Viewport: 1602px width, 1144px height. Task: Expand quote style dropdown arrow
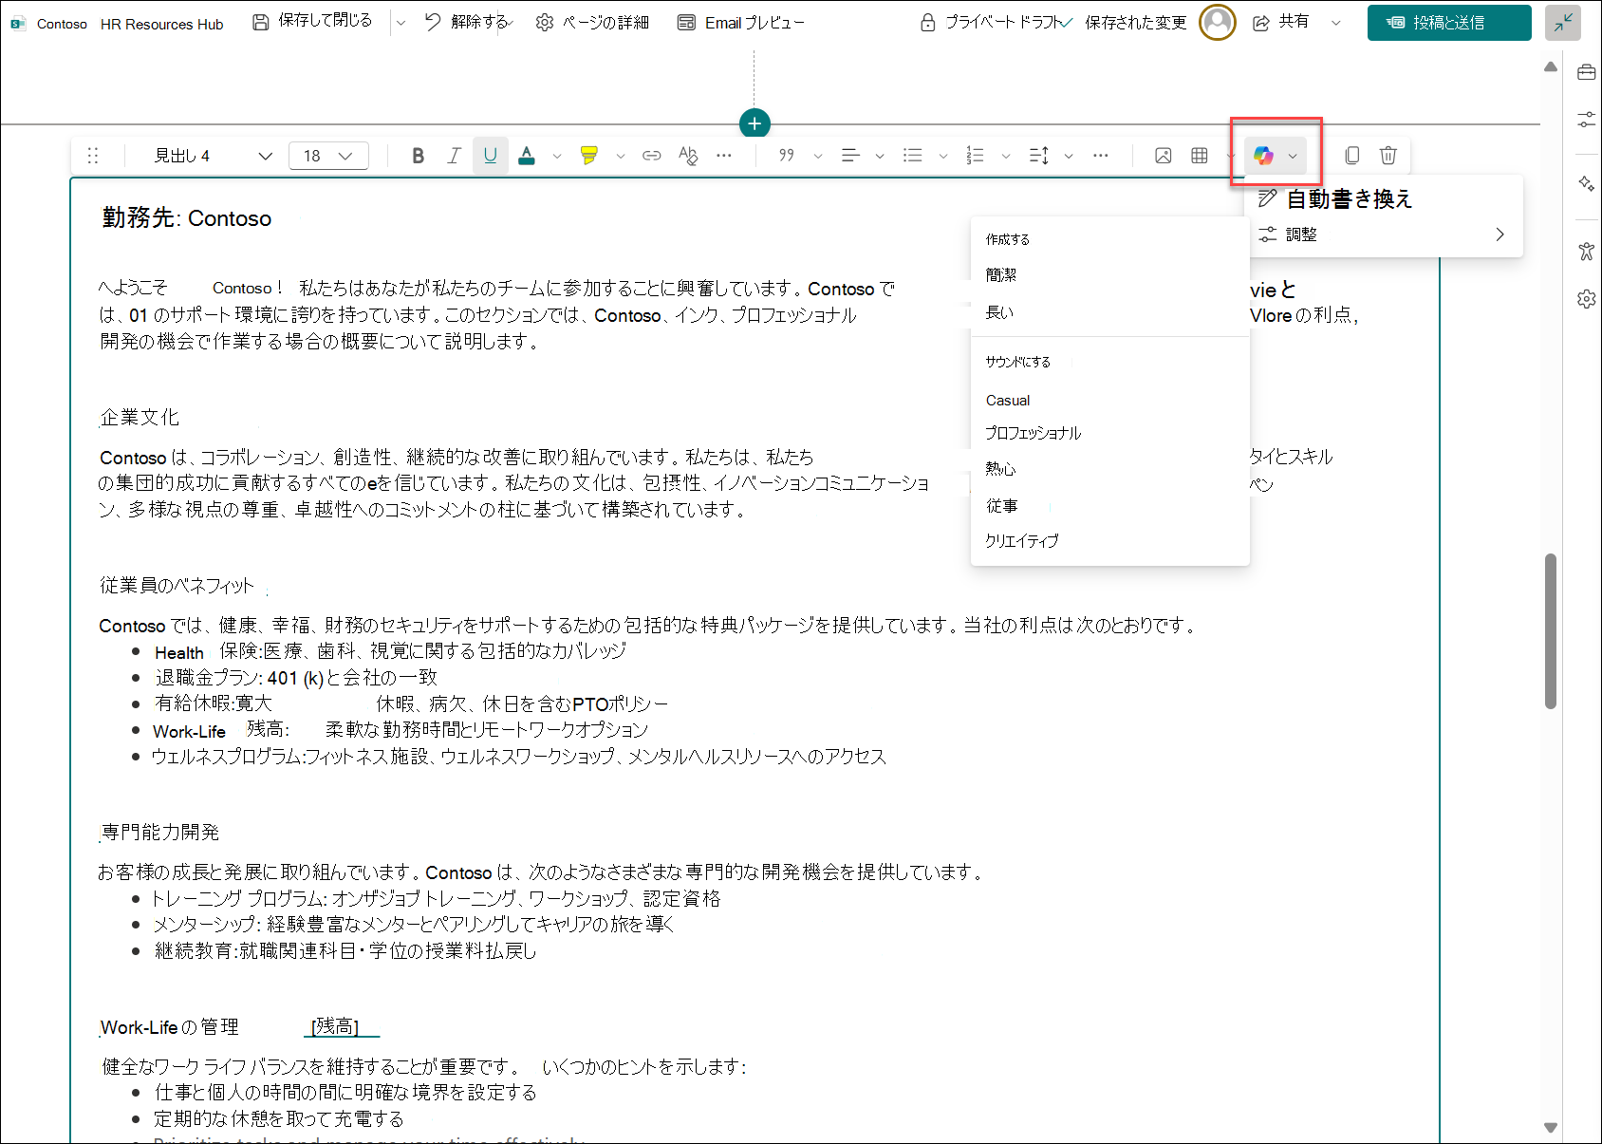818,156
